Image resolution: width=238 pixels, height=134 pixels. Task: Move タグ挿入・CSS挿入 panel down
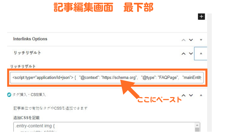[191, 95]
